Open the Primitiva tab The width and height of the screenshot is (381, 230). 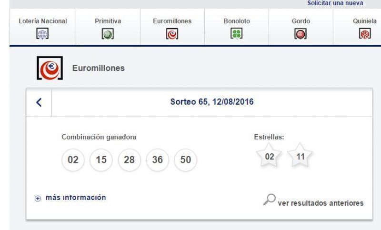pos(108,27)
